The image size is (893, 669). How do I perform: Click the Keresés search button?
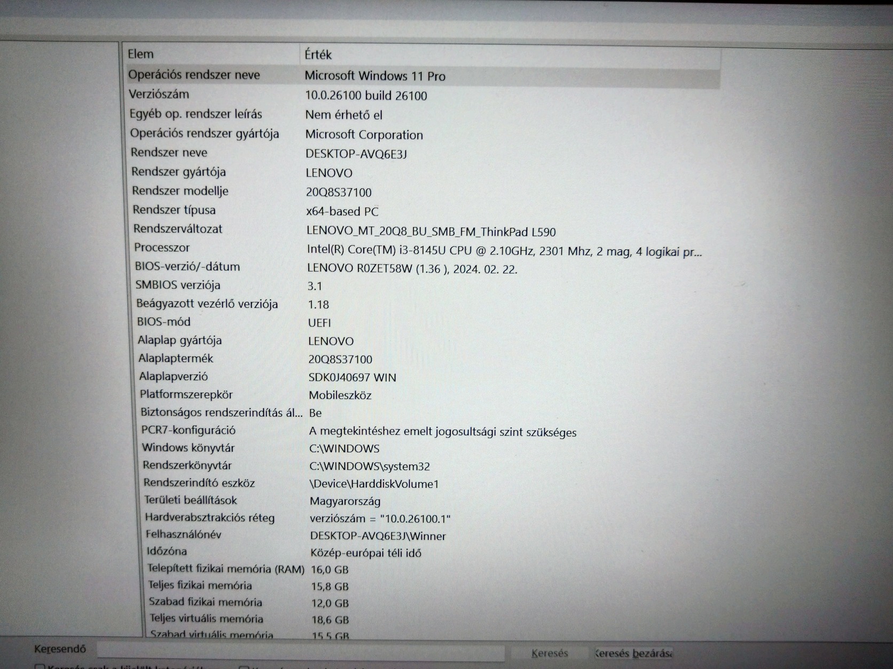coord(550,653)
